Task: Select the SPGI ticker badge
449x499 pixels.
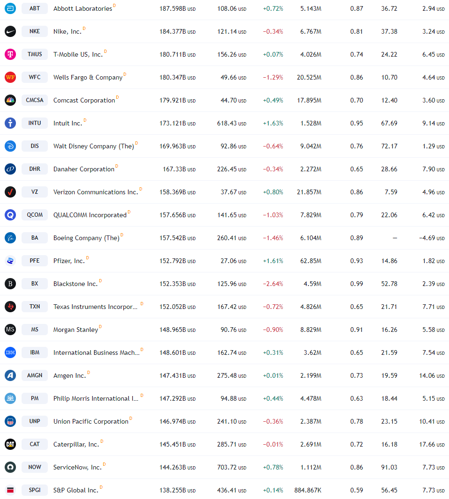Action: point(35,490)
